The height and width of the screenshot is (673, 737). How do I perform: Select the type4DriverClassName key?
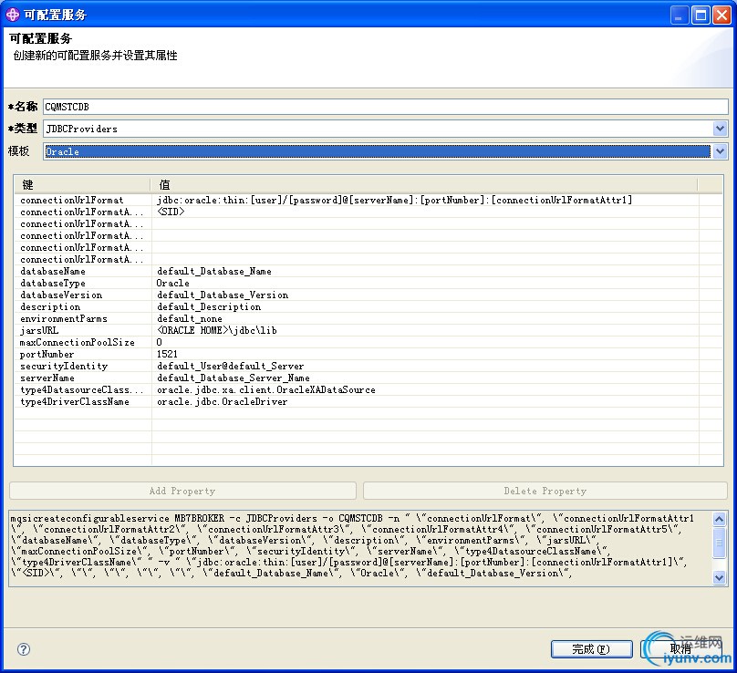click(x=74, y=401)
